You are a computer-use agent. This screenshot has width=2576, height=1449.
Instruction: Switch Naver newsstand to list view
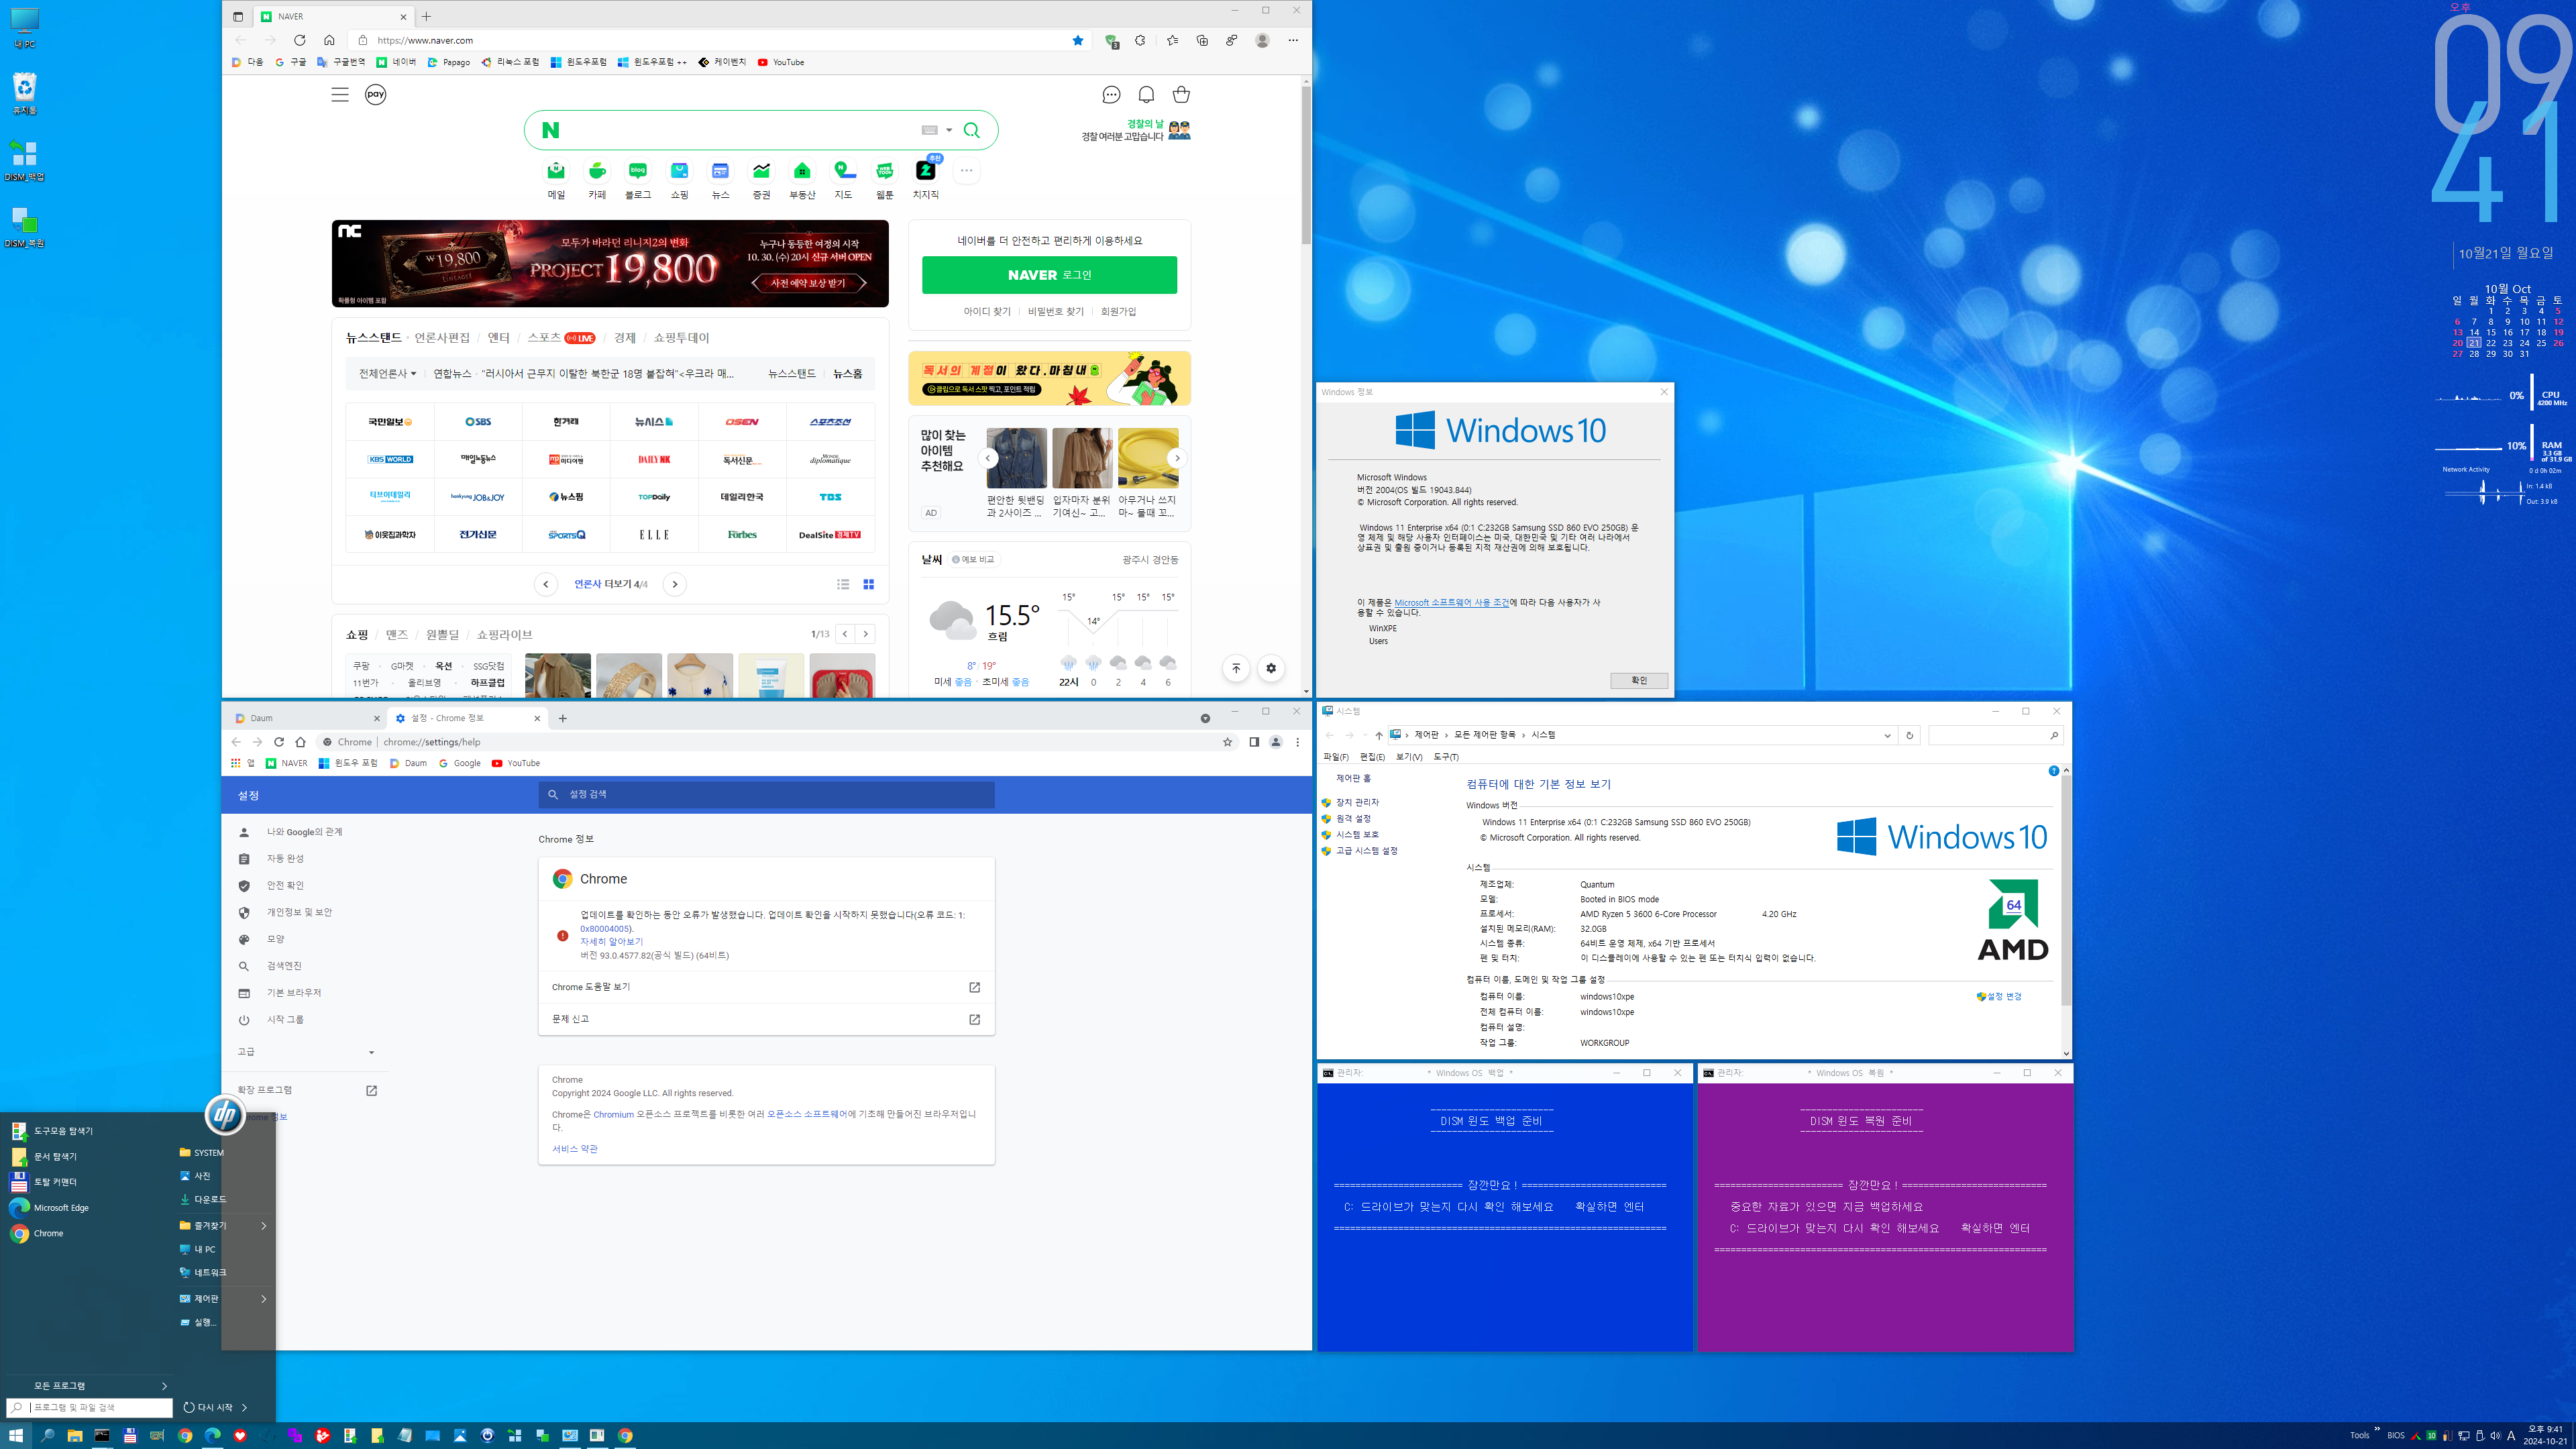point(843,584)
